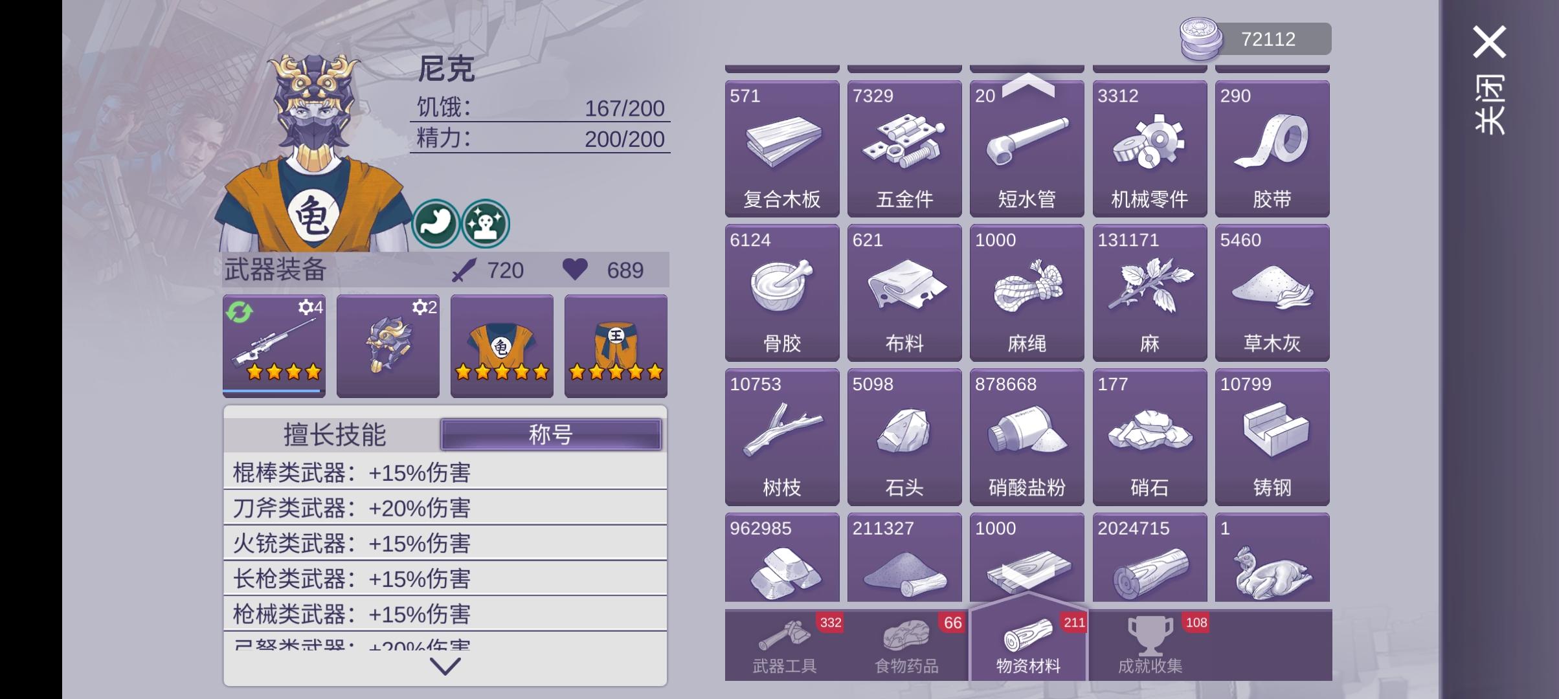Open the 食物药品 tab
The height and width of the screenshot is (699, 1559).
(x=907, y=645)
